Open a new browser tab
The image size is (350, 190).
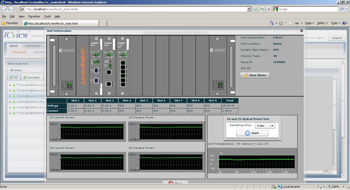[103, 23]
